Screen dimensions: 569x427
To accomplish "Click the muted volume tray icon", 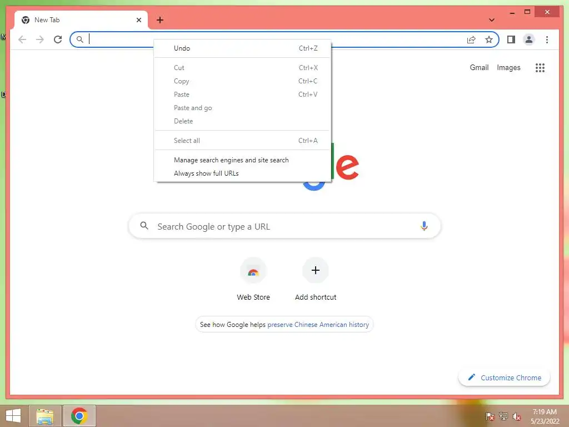I will [517, 416].
